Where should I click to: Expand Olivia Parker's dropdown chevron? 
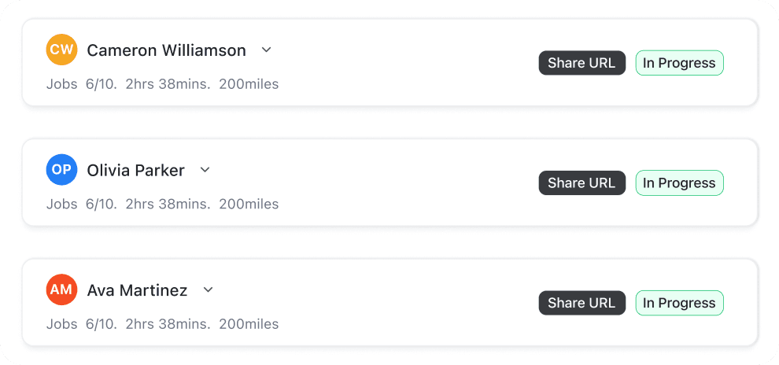coord(205,170)
